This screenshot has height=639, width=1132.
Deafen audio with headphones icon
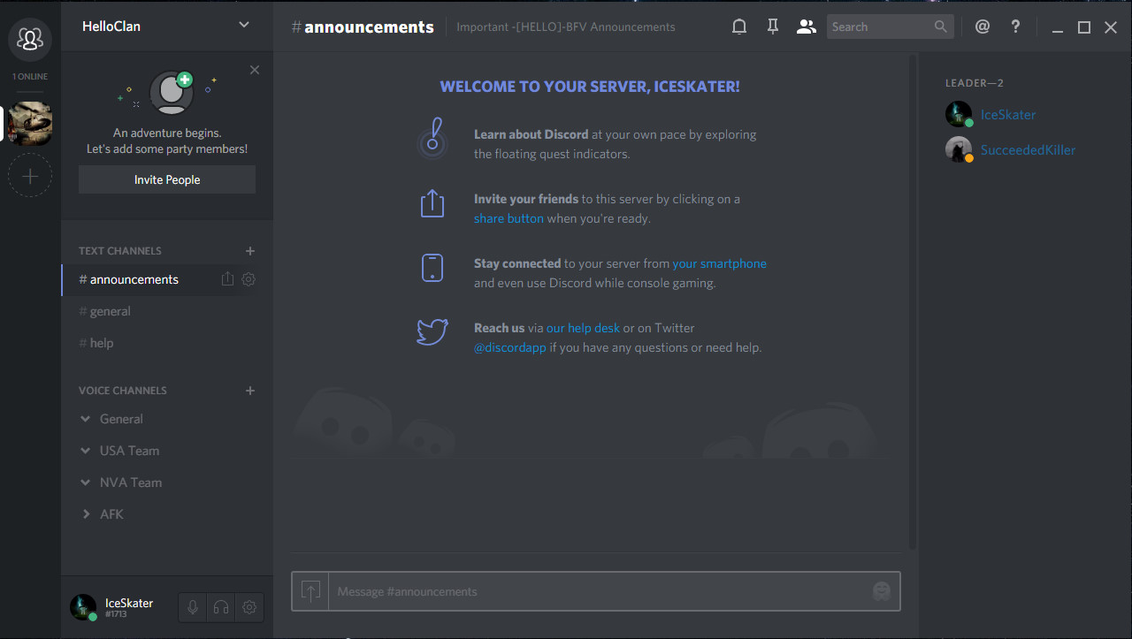(x=221, y=607)
